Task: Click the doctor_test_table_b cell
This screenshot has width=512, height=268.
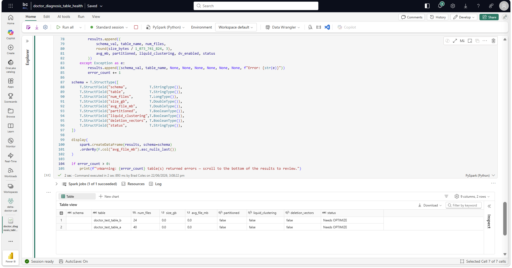Action: click(111, 220)
